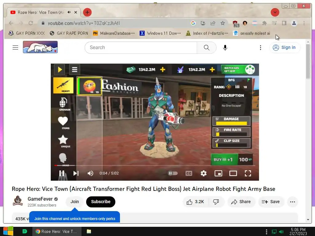315x236 pixels.
Task: Click the magnifying glass search button
Action: 206,48
